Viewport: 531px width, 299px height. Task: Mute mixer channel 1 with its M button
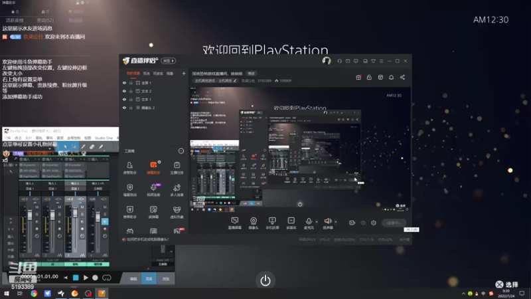point(37,207)
